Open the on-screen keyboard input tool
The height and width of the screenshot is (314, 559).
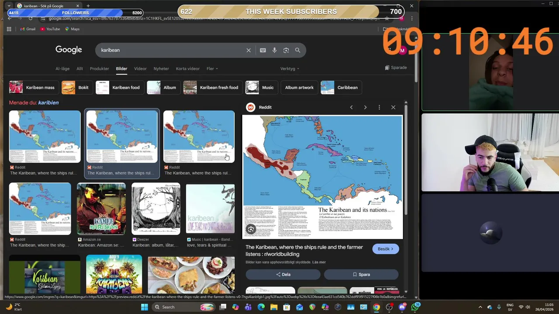[263, 50]
